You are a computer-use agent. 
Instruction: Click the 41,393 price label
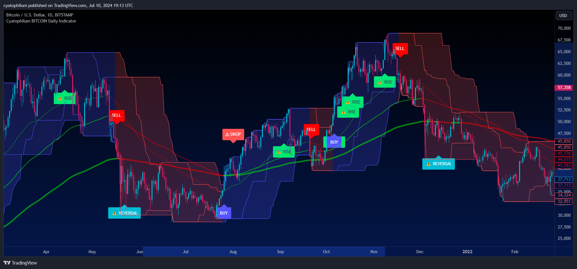click(564, 166)
